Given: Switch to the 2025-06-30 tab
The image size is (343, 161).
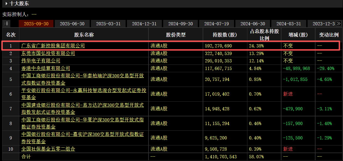Looking at the screenshot, I should tap(72, 24).
